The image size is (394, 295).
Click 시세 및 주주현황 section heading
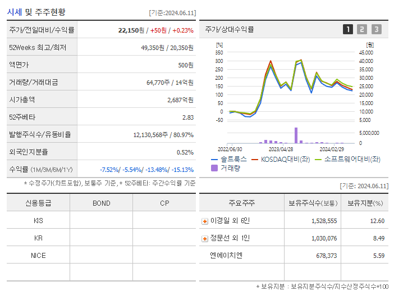point(36,12)
